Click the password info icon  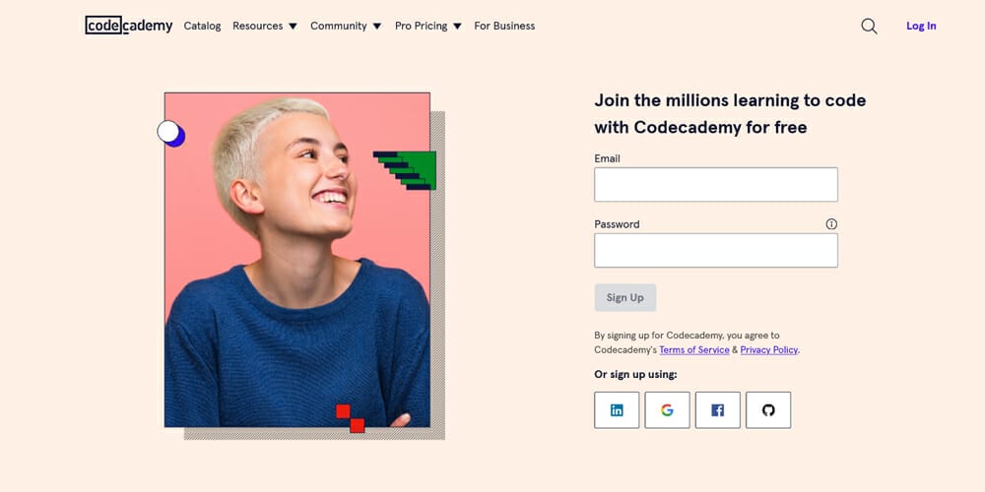[831, 224]
